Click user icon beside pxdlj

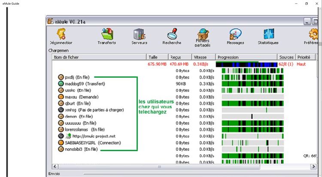61,77
